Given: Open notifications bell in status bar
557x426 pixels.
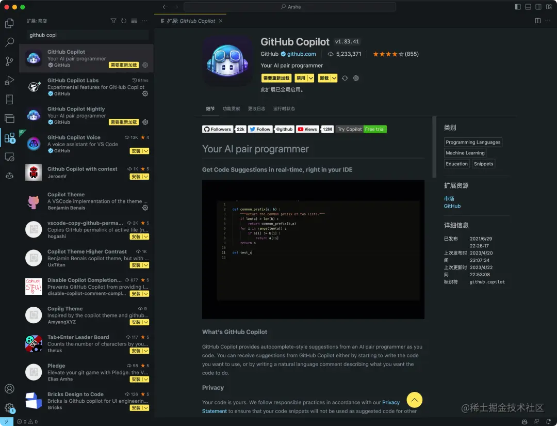Looking at the screenshot, I should (548, 422).
